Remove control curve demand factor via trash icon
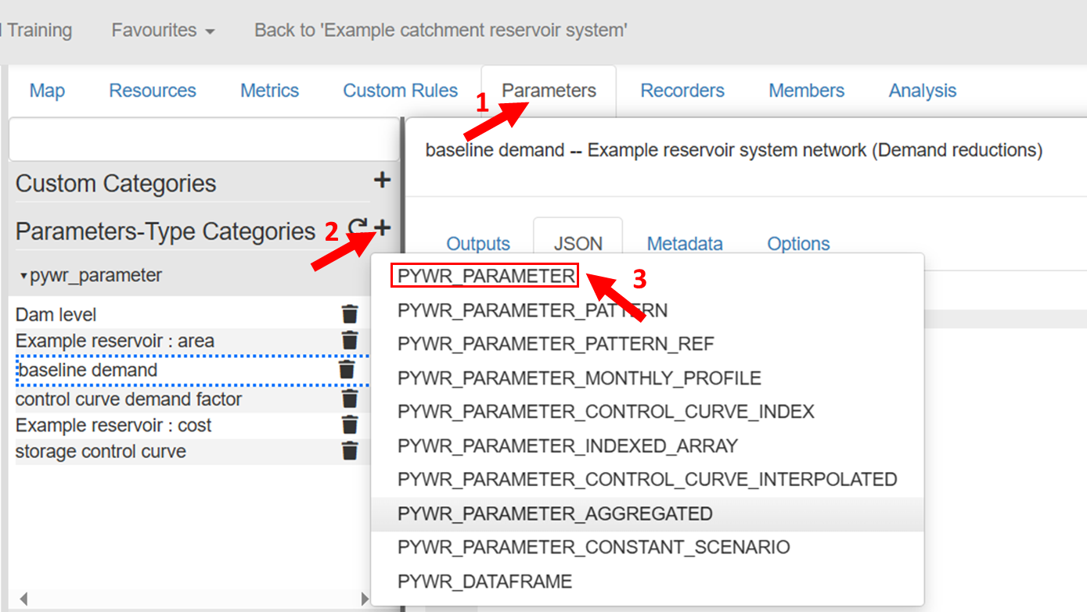This screenshot has width=1087, height=612. click(350, 399)
